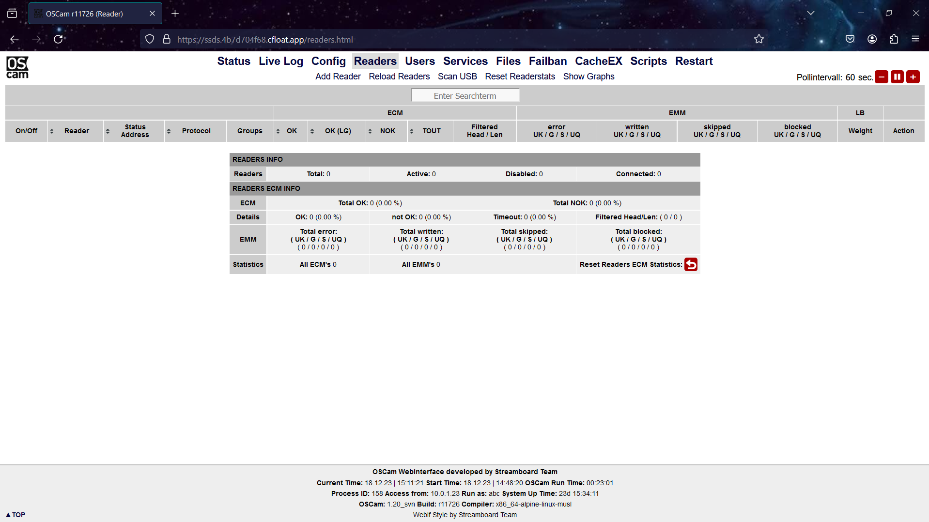Go back with the browser back arrow
The width and height of the screenshot is (929, 522).
coord(15,39)
